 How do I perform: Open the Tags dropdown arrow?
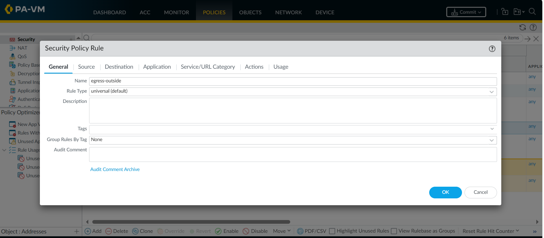tap(492, 129)
